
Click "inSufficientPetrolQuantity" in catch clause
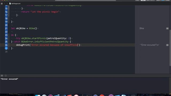(52, 42)
